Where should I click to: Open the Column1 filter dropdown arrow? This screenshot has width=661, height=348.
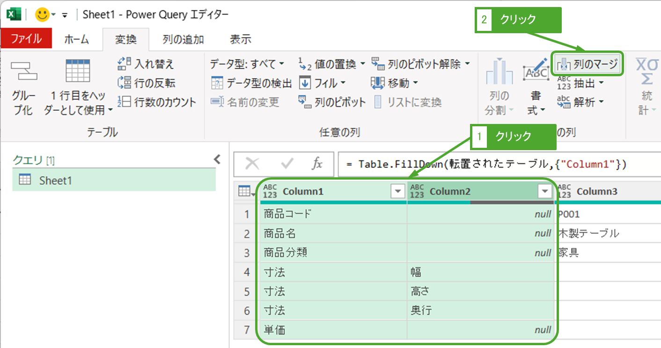tap(397, 191)
